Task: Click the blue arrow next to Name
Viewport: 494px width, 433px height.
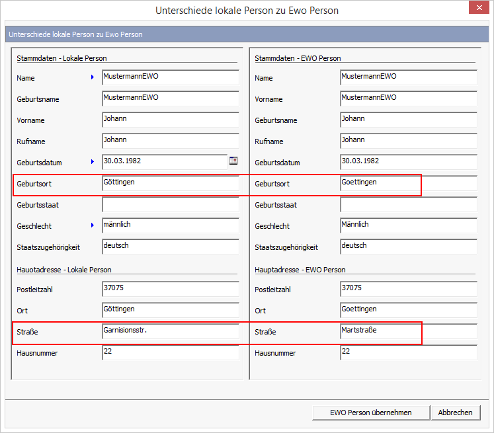Action: [93, 77]
